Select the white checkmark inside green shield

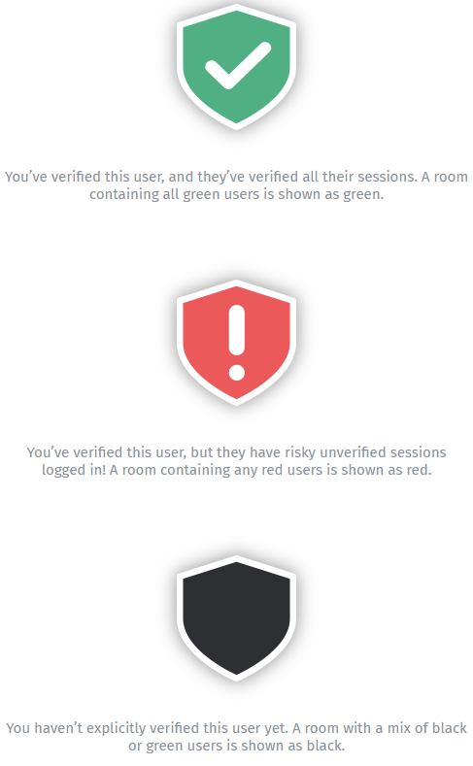point(238,65)
